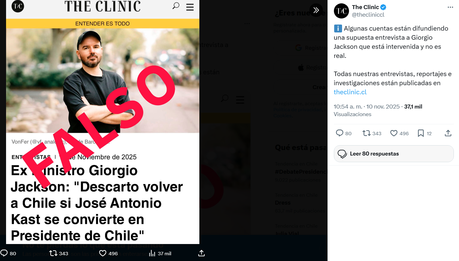Viewport: 459px width, 261px height.
Task: Bookmark the tweet using bookmark icon
Action: [421, 133]
